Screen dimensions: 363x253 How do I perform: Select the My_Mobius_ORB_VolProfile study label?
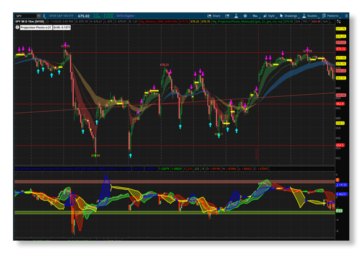[159, 22]
